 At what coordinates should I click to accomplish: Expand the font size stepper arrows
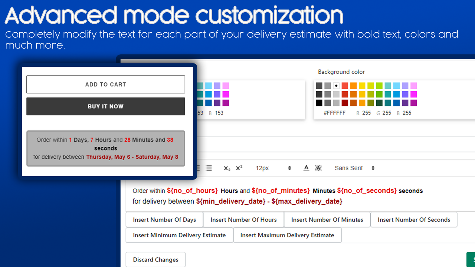[289, 168]
